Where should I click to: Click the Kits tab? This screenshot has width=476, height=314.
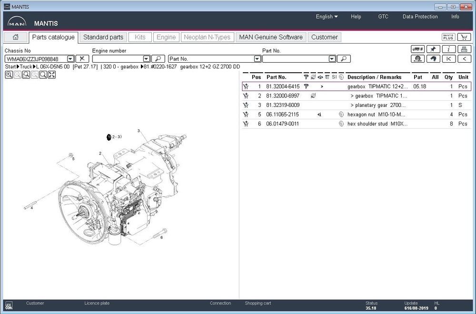pos(140,37)
